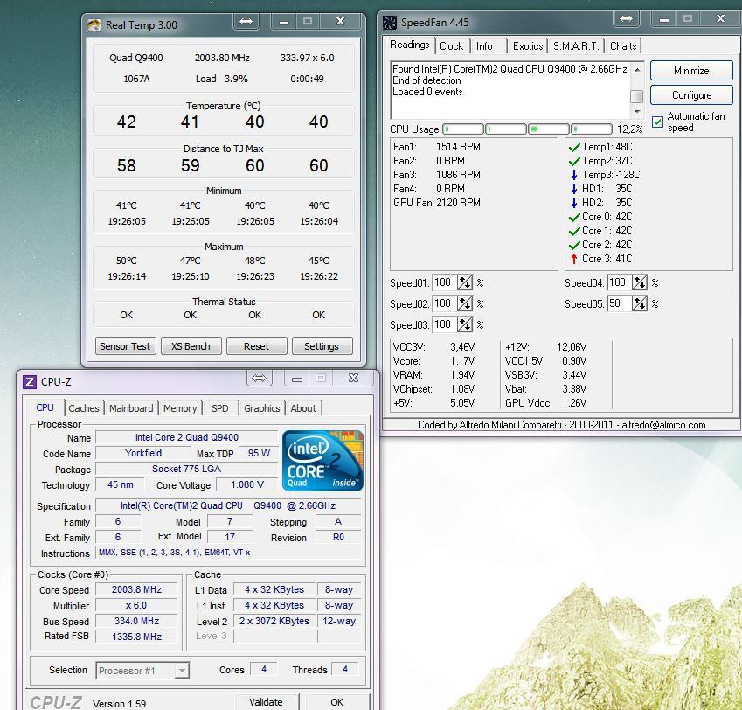The image size is (742, 710).
Task: Select the SpeedFan Readings tab
Action: pos(409,45)
